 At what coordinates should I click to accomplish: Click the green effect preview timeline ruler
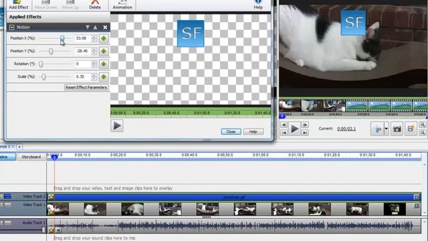(x=191, y=112)
